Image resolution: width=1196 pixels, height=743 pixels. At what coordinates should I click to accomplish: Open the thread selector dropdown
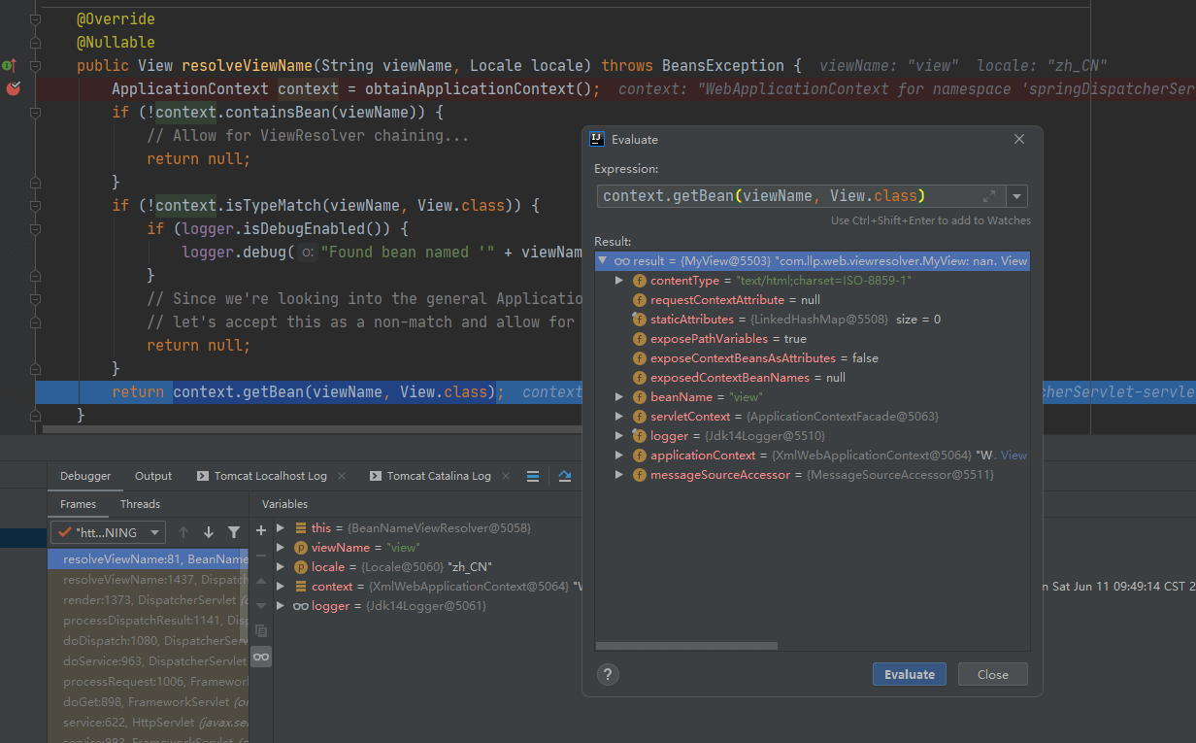pos(108,532)
